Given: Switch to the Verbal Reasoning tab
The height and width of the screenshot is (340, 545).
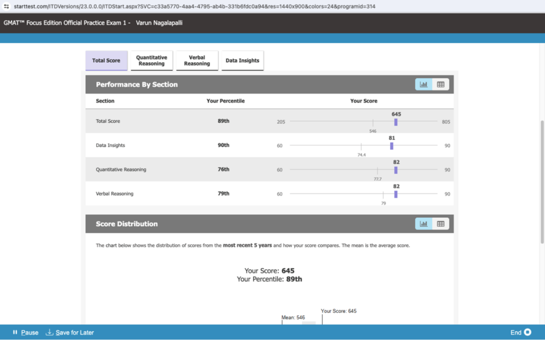Looking at the screenshot, I should [x=197, y=61].
